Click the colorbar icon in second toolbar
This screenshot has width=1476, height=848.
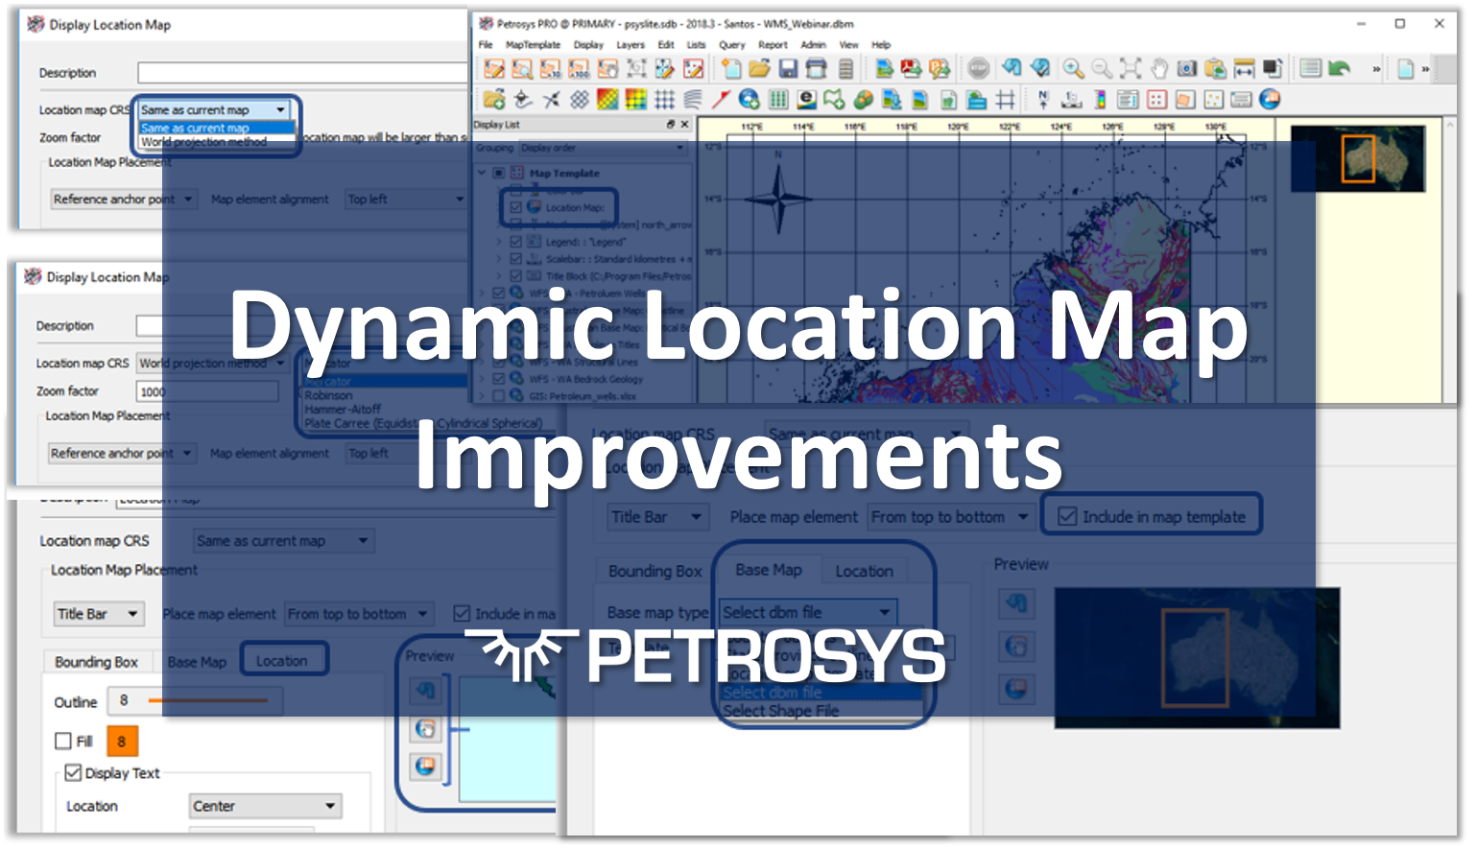pos(1100,99)
